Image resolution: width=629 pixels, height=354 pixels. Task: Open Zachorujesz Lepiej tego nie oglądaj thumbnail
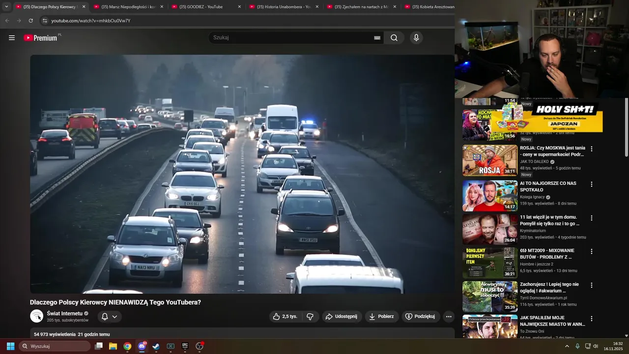(x=490, y=296)
